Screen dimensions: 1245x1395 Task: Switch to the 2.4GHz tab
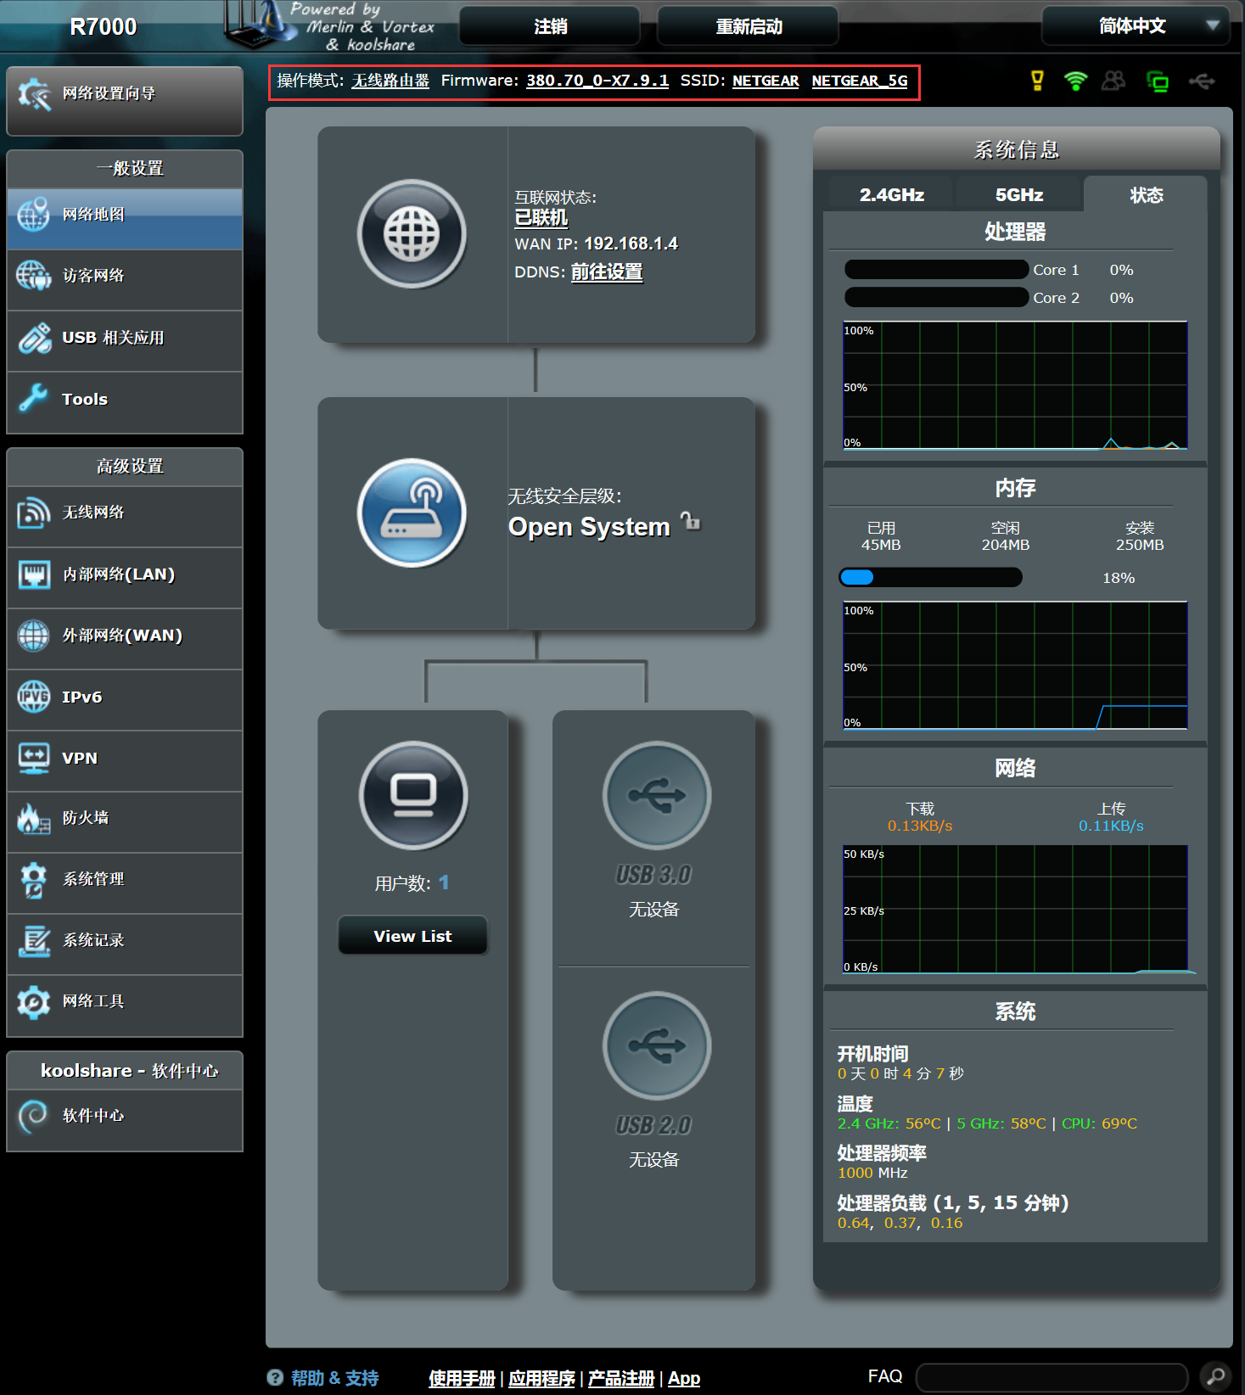892,195
